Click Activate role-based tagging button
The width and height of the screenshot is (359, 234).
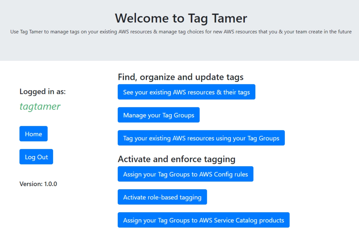pos(162,197)
